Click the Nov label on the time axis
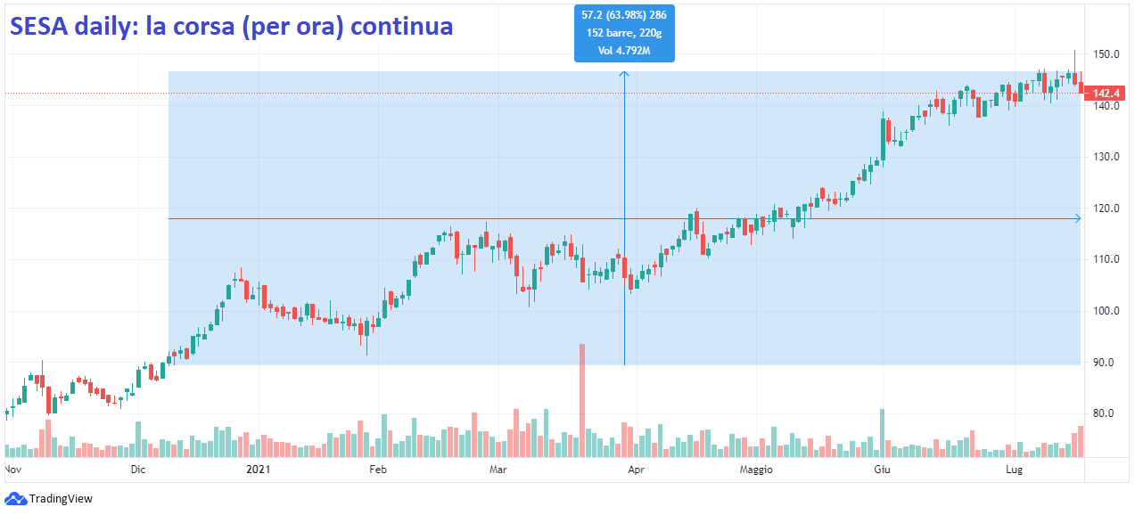 pyautogui.click(x=13, y=469)
